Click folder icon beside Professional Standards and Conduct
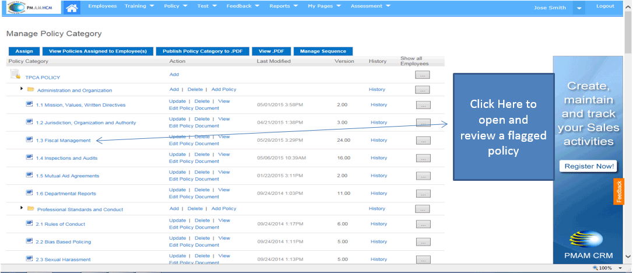The width and height of the screenshot is (633, 273). 30,209
